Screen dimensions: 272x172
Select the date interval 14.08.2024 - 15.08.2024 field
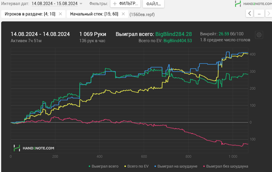click(54, 3)
